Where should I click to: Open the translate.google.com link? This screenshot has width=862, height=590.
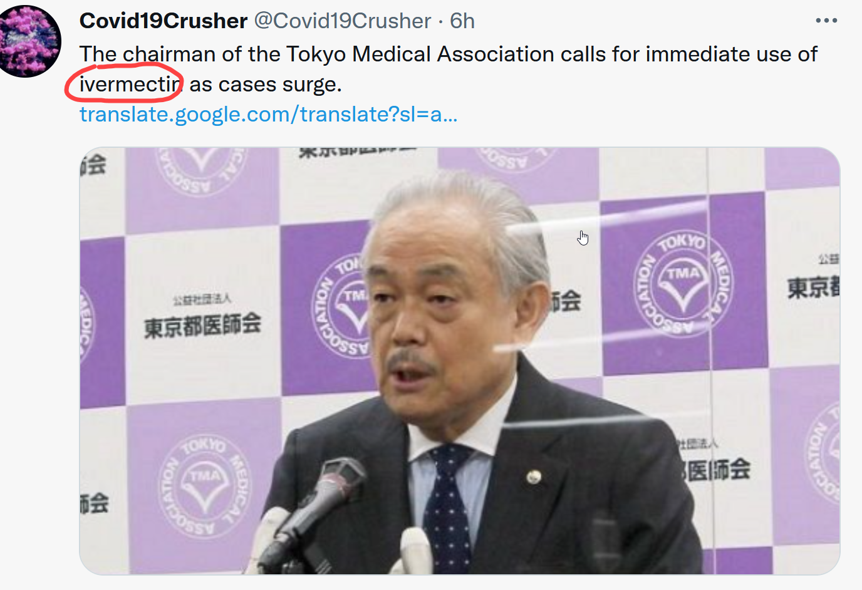coord(268,114)
